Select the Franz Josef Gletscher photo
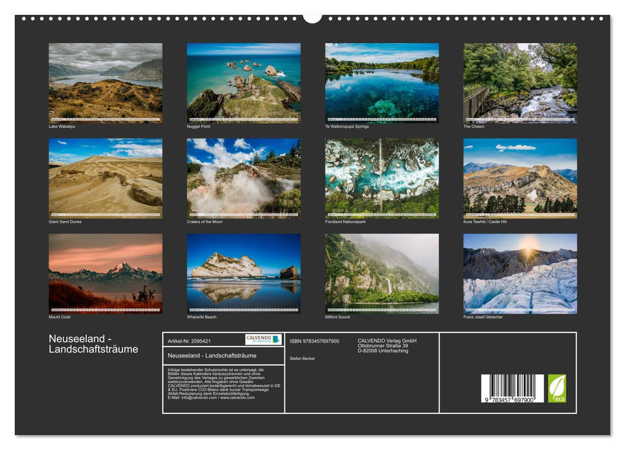The height and width of the screenshot is (450, 625). click(x=521, y=273)
